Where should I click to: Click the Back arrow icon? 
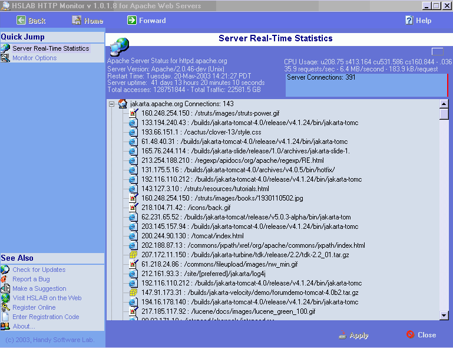pyautogui.click(x=21, y=20)
